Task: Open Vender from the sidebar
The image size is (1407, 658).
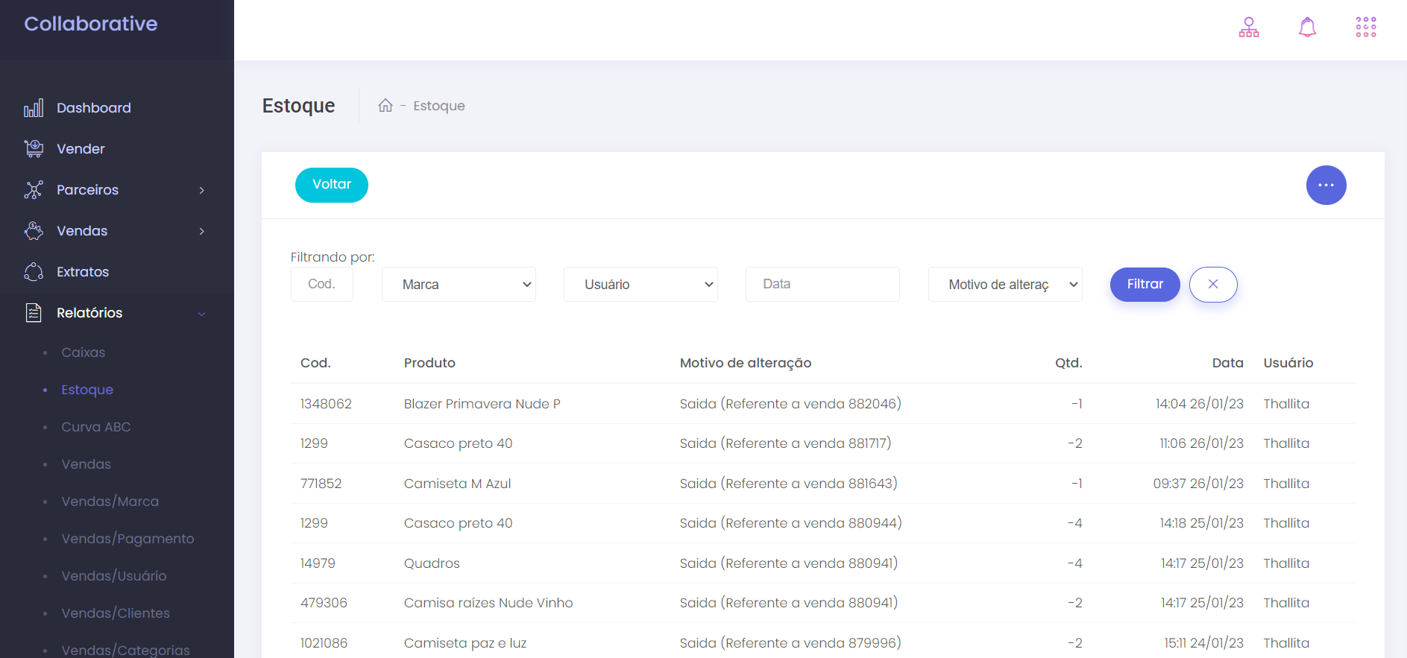Action: click(x=81, y=149)
